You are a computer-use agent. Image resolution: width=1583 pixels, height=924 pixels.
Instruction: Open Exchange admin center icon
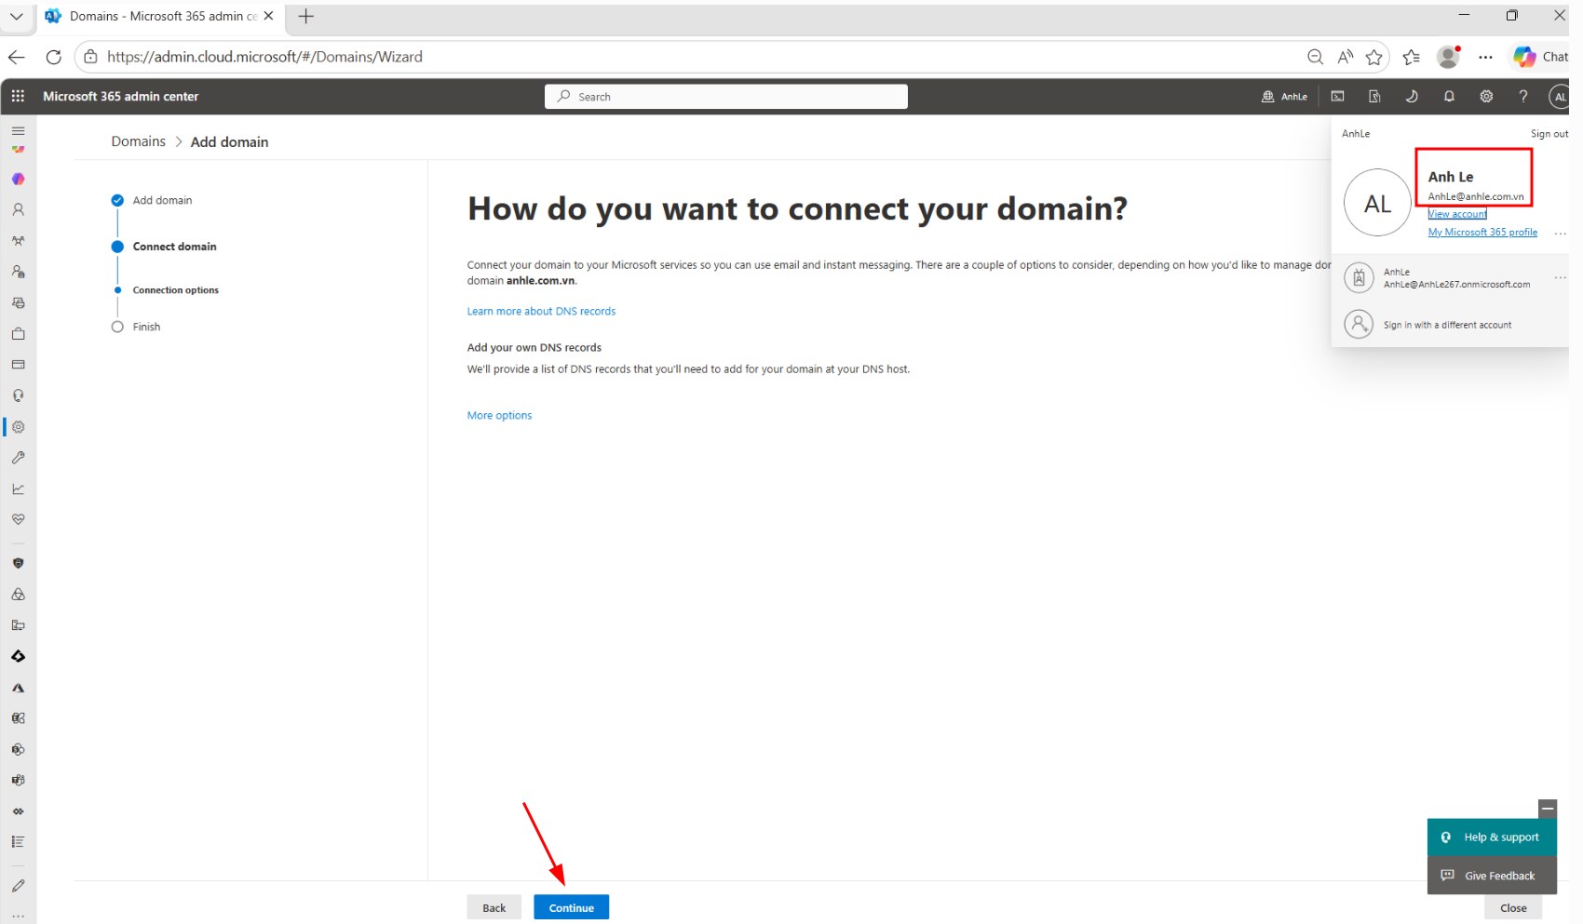click(x=18, y=718)
